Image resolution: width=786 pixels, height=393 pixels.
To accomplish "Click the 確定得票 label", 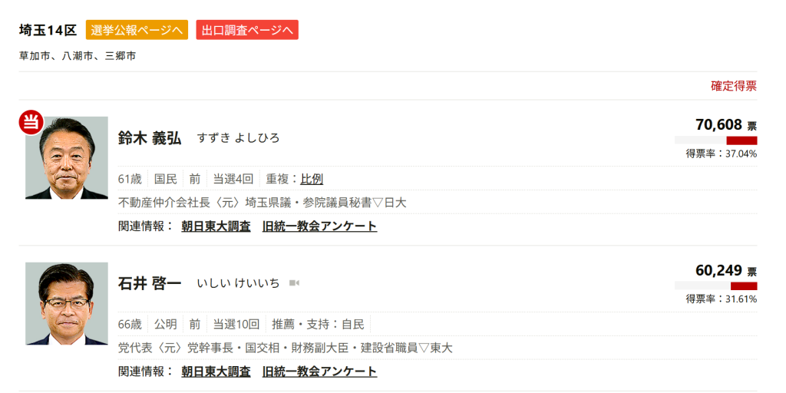I will point(733,86).
